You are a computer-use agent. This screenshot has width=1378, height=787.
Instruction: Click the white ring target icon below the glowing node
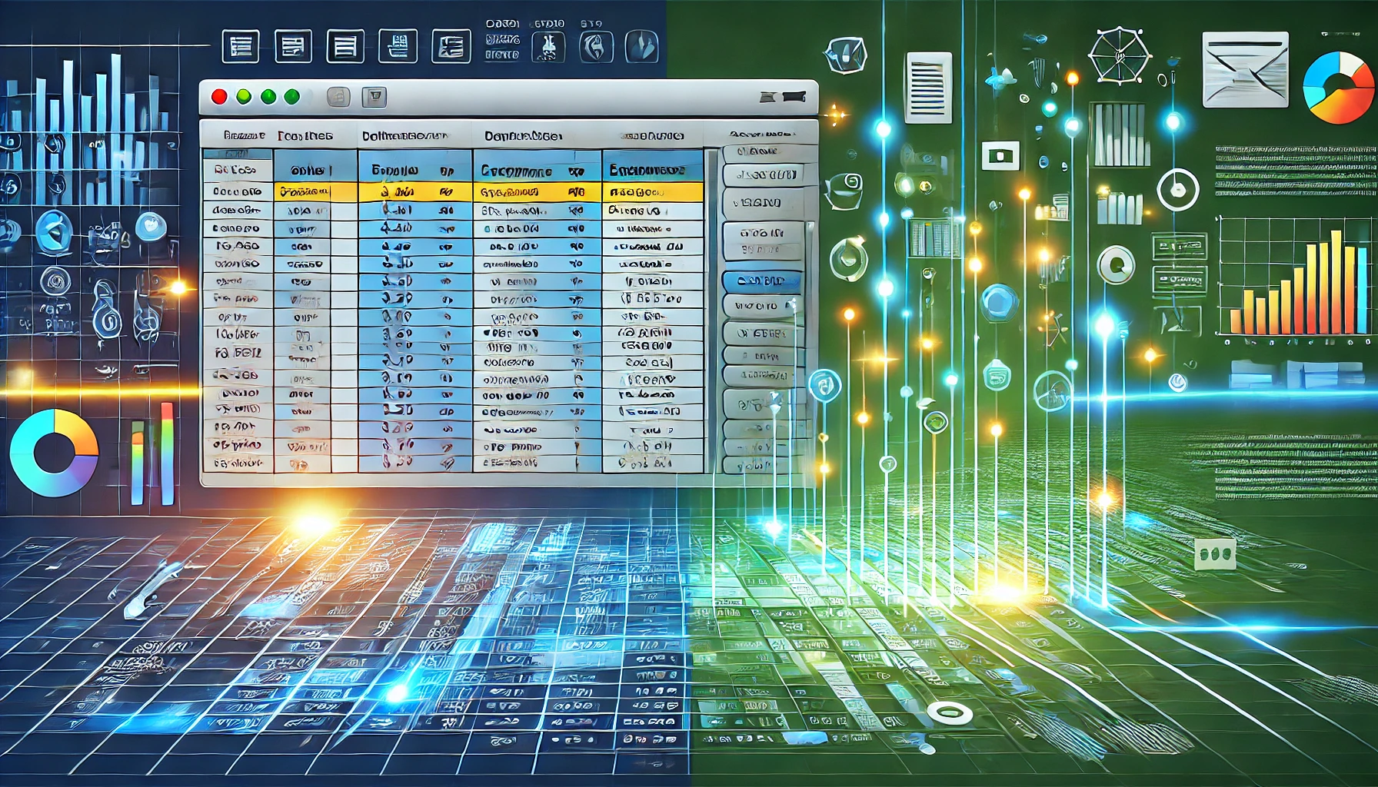coord(1177,189)
